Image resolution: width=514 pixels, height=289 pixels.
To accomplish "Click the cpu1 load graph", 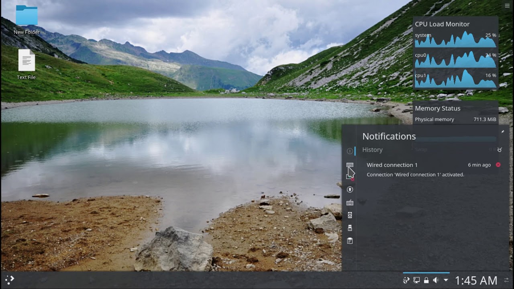I will [x=455, y=79].
